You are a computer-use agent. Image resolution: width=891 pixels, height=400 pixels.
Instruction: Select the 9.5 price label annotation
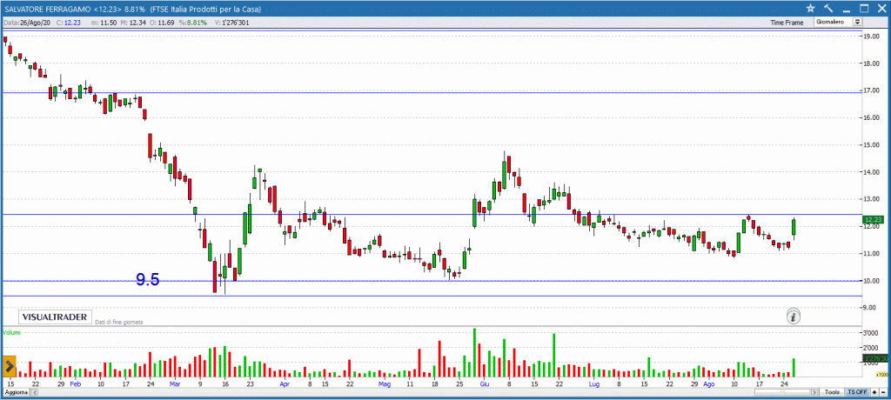[x=147, y=279]
